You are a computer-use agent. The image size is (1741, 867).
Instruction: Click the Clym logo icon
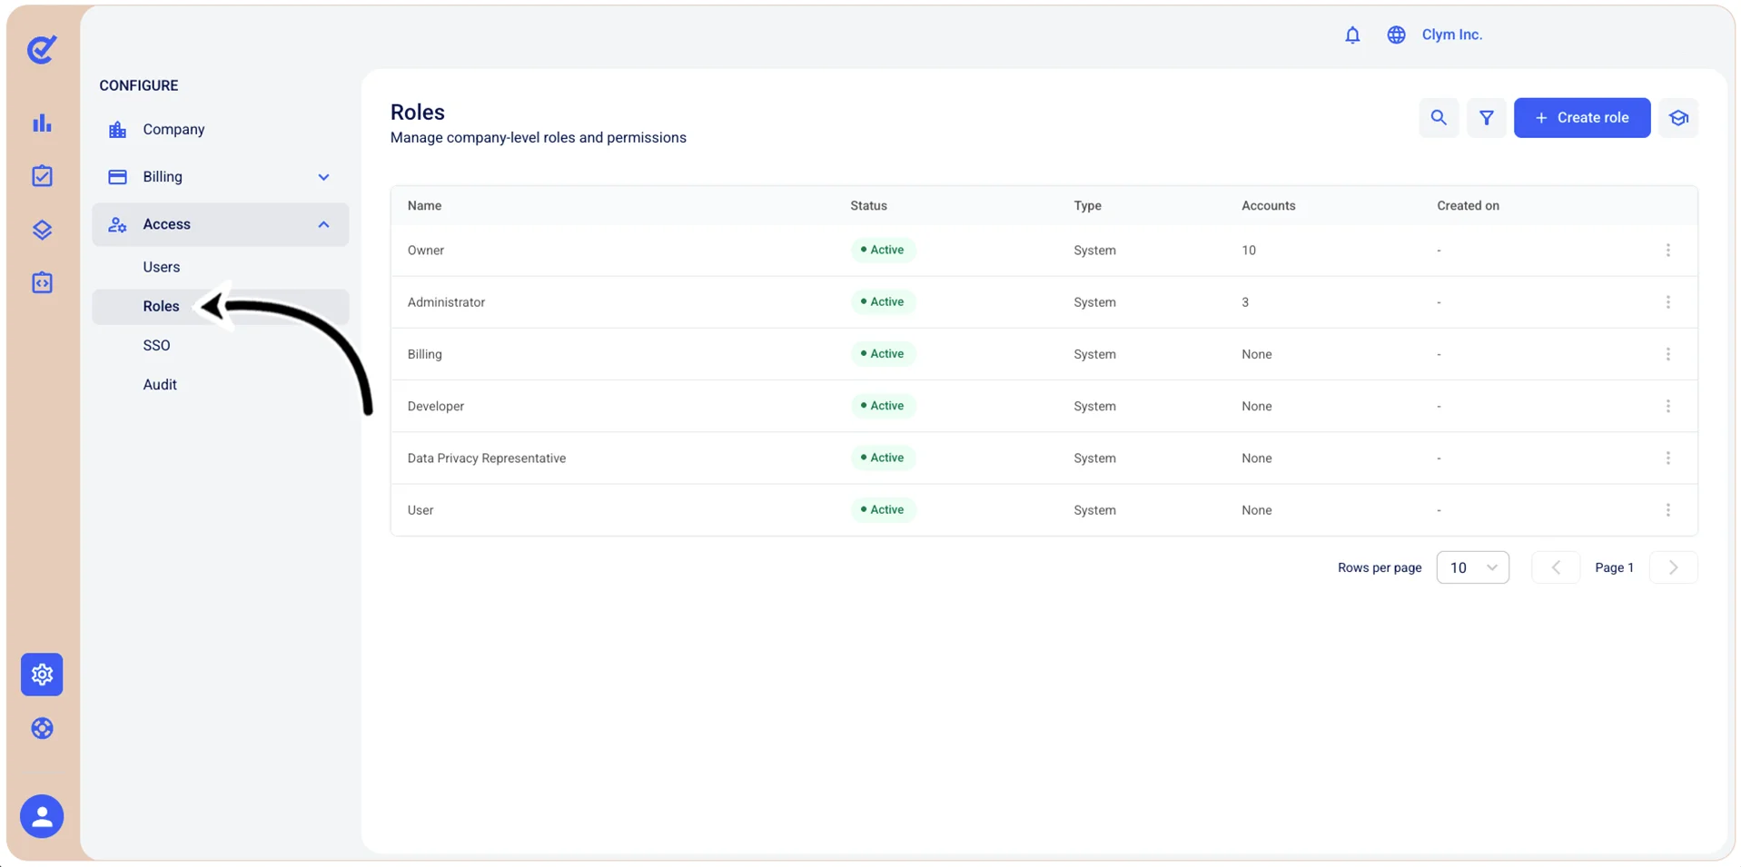tap(42, 49)
